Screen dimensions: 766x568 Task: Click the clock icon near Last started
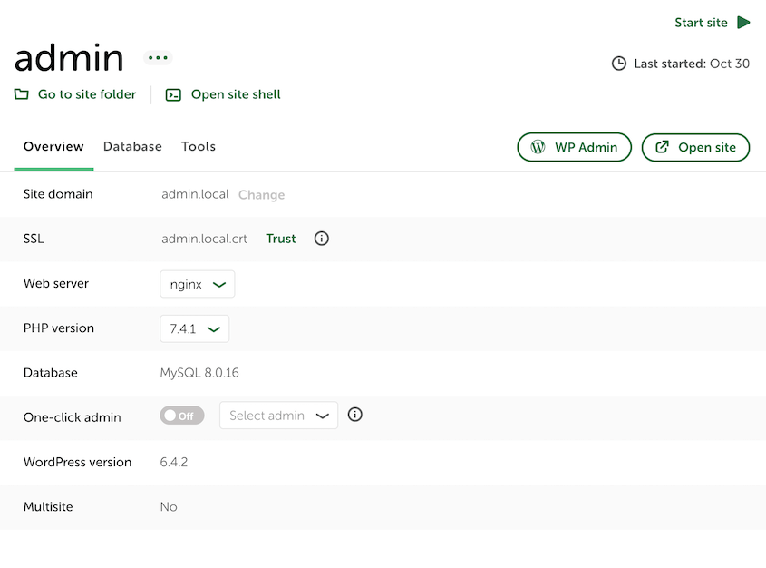click(x=619, y=64)
